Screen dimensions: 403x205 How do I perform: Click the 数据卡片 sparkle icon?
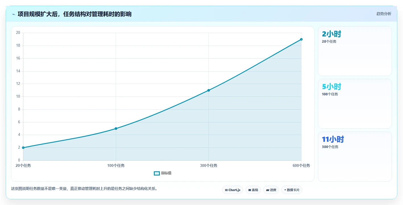coord(285,190)
